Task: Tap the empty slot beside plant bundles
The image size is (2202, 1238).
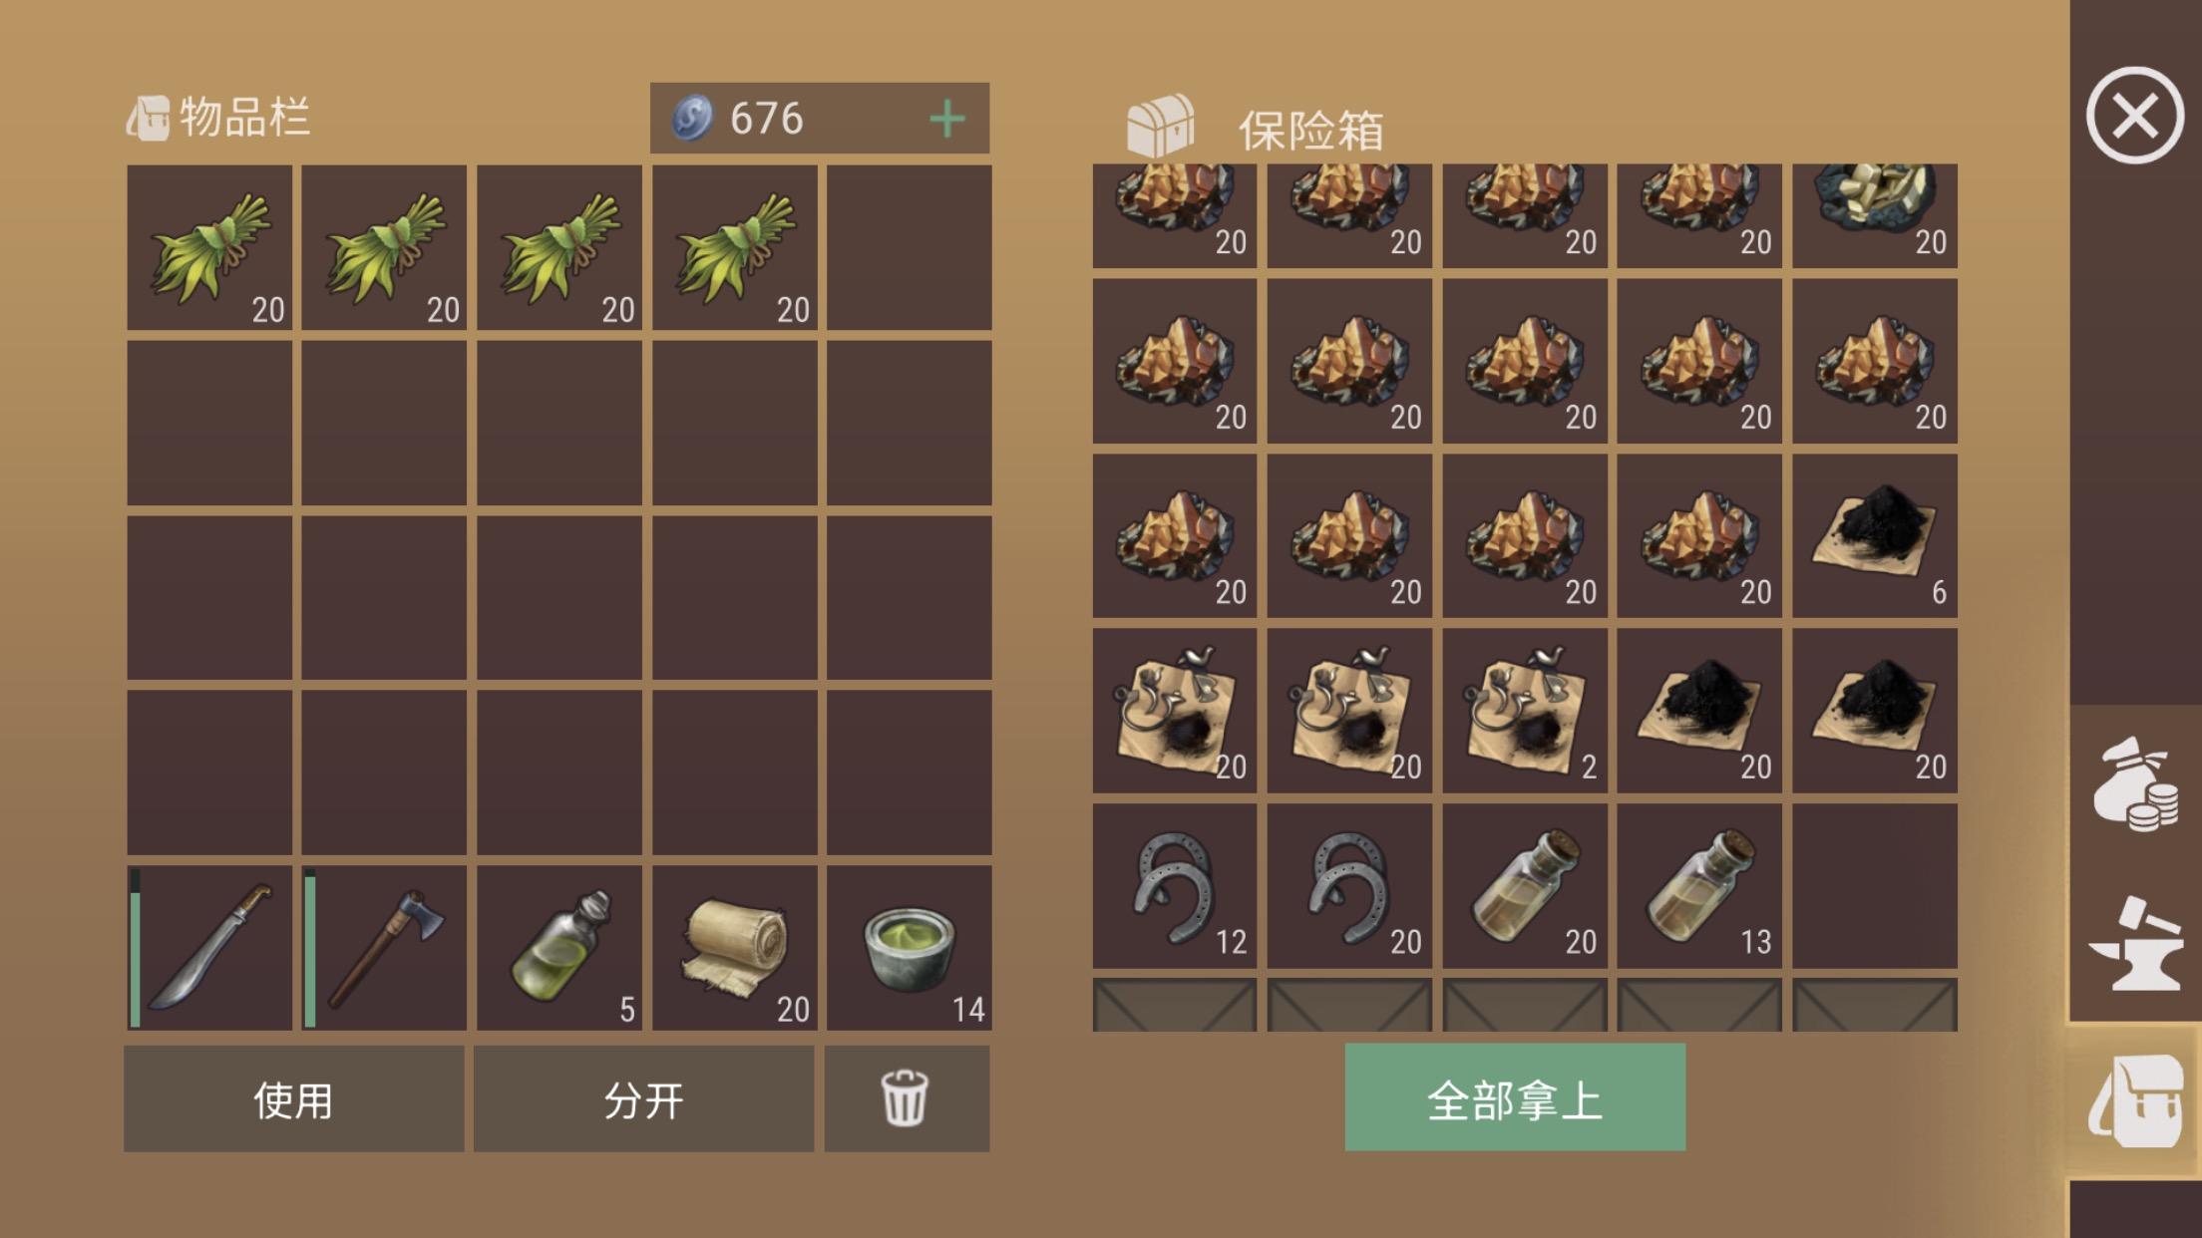Action: click(910, 247)
